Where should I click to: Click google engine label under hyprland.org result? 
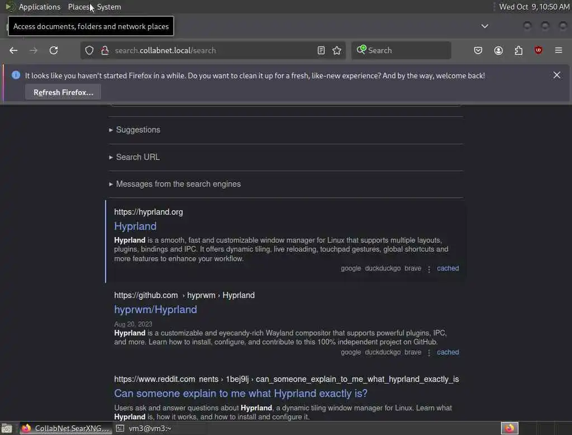351,268
